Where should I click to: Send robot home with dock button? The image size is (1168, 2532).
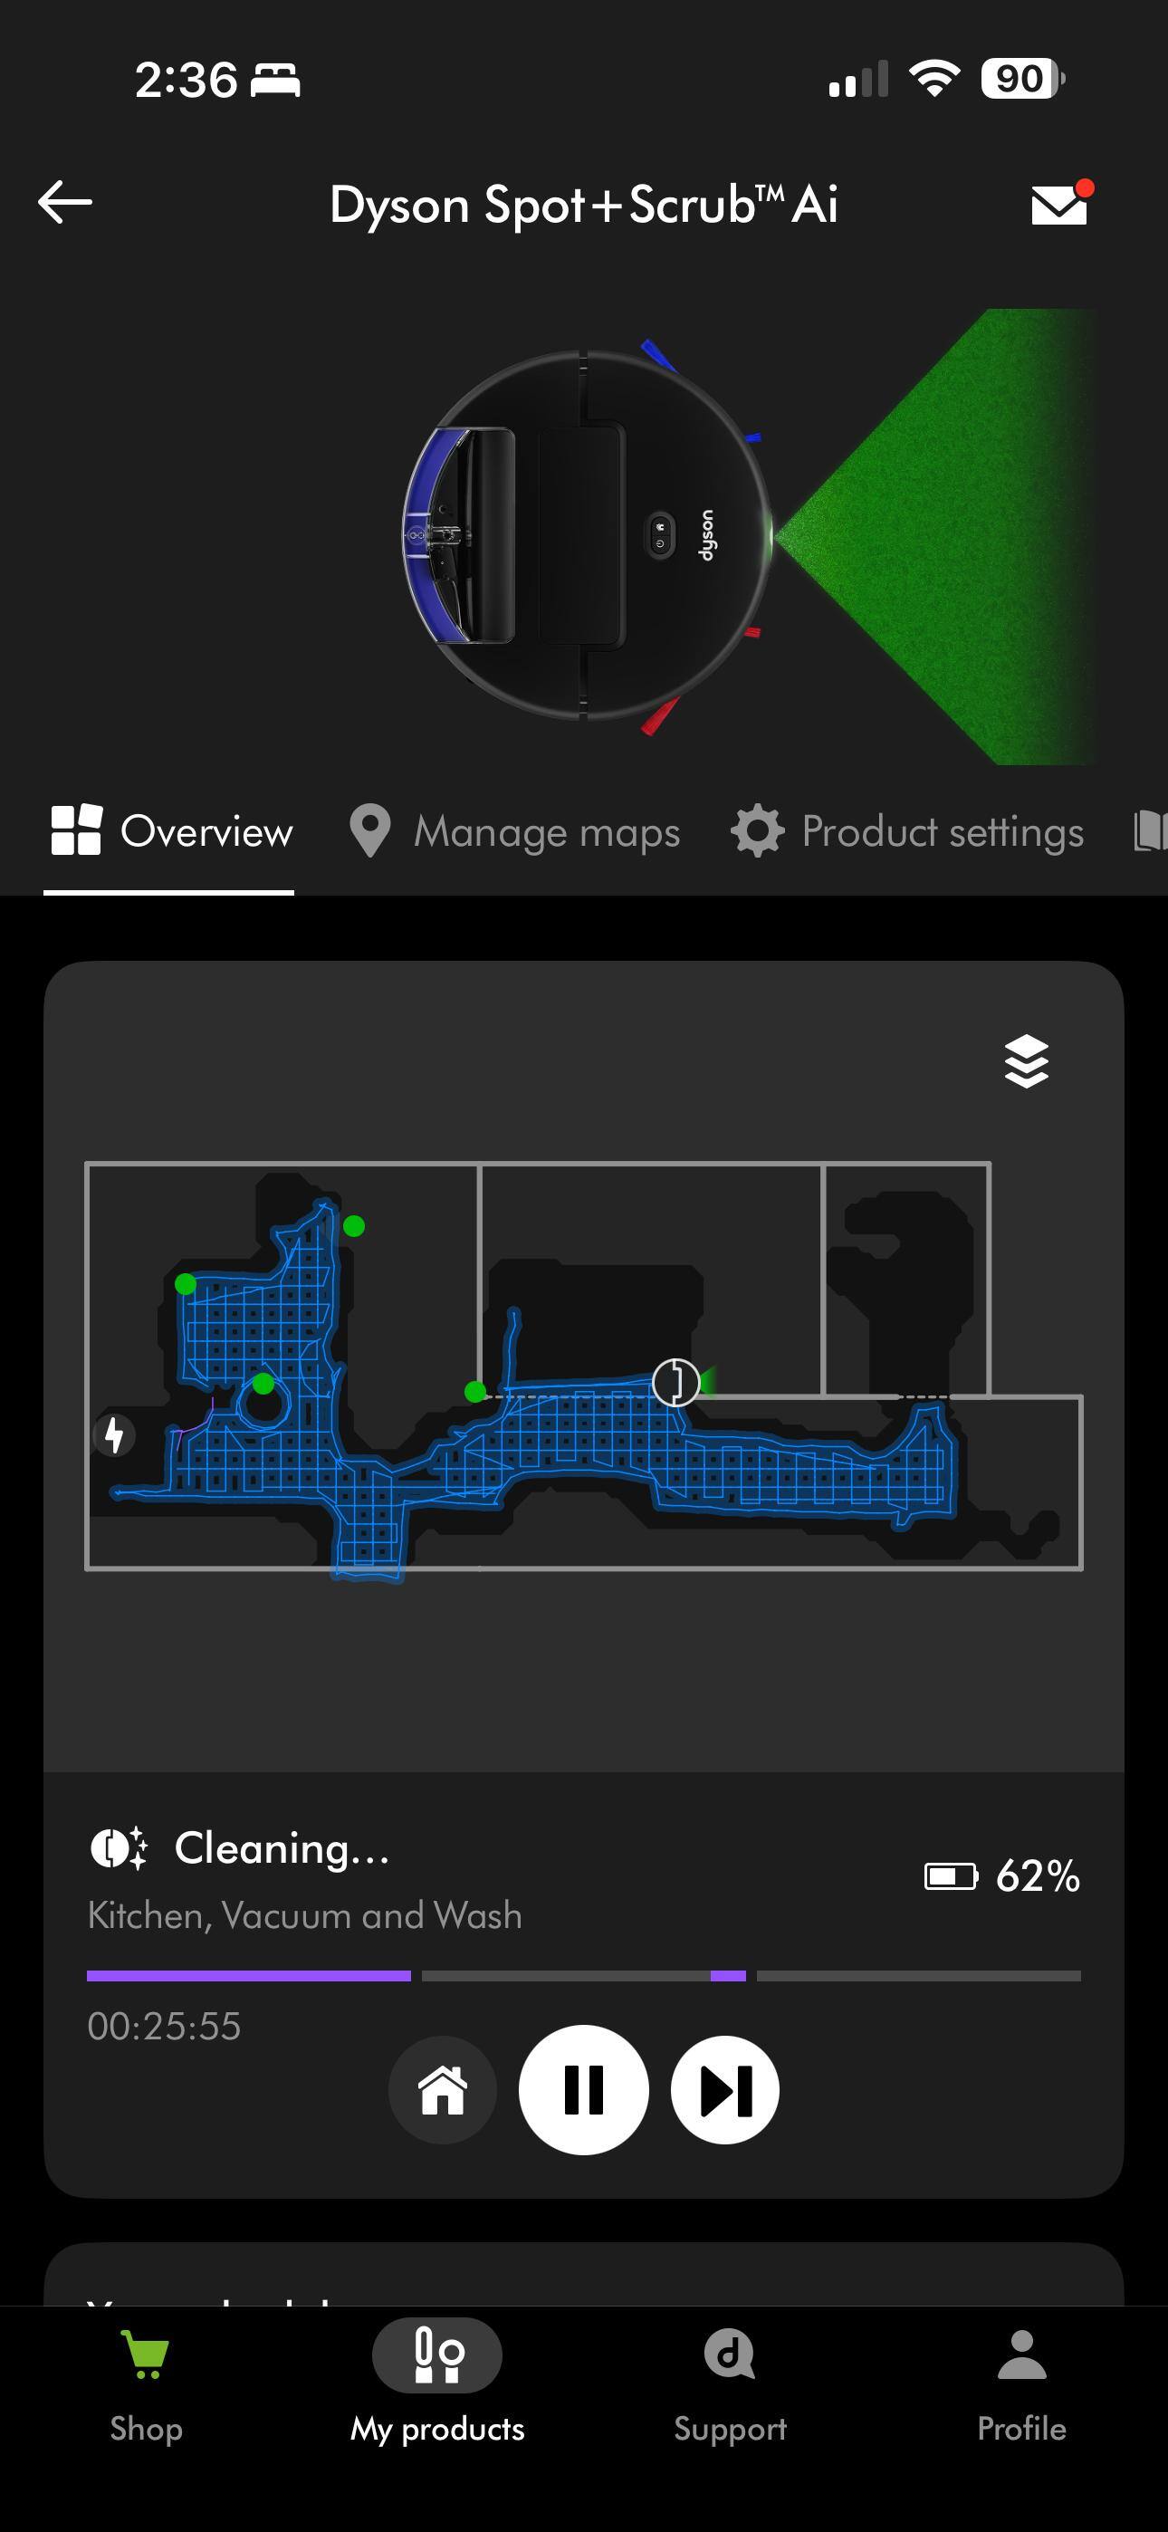coord(443,2090)
